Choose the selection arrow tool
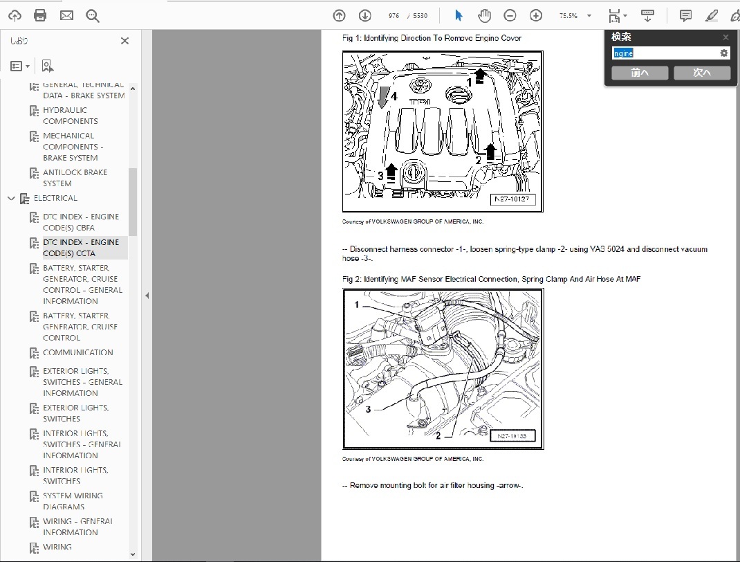This screenshot has width=740, height=562. 459,16
